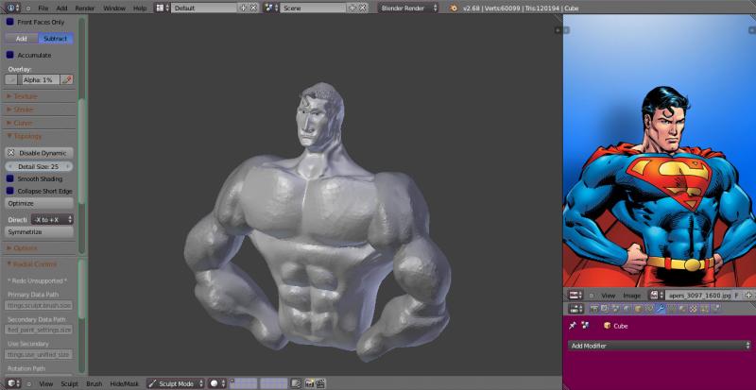Select the Add brush direction toggle
756x390 pixels.
[22, 39]
